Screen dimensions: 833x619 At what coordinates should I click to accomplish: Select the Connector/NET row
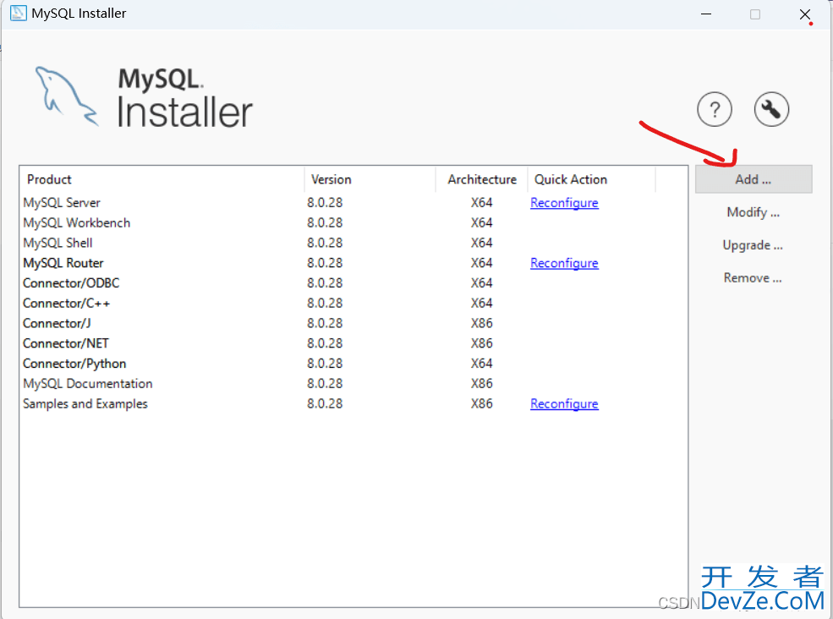pos(353,344)
